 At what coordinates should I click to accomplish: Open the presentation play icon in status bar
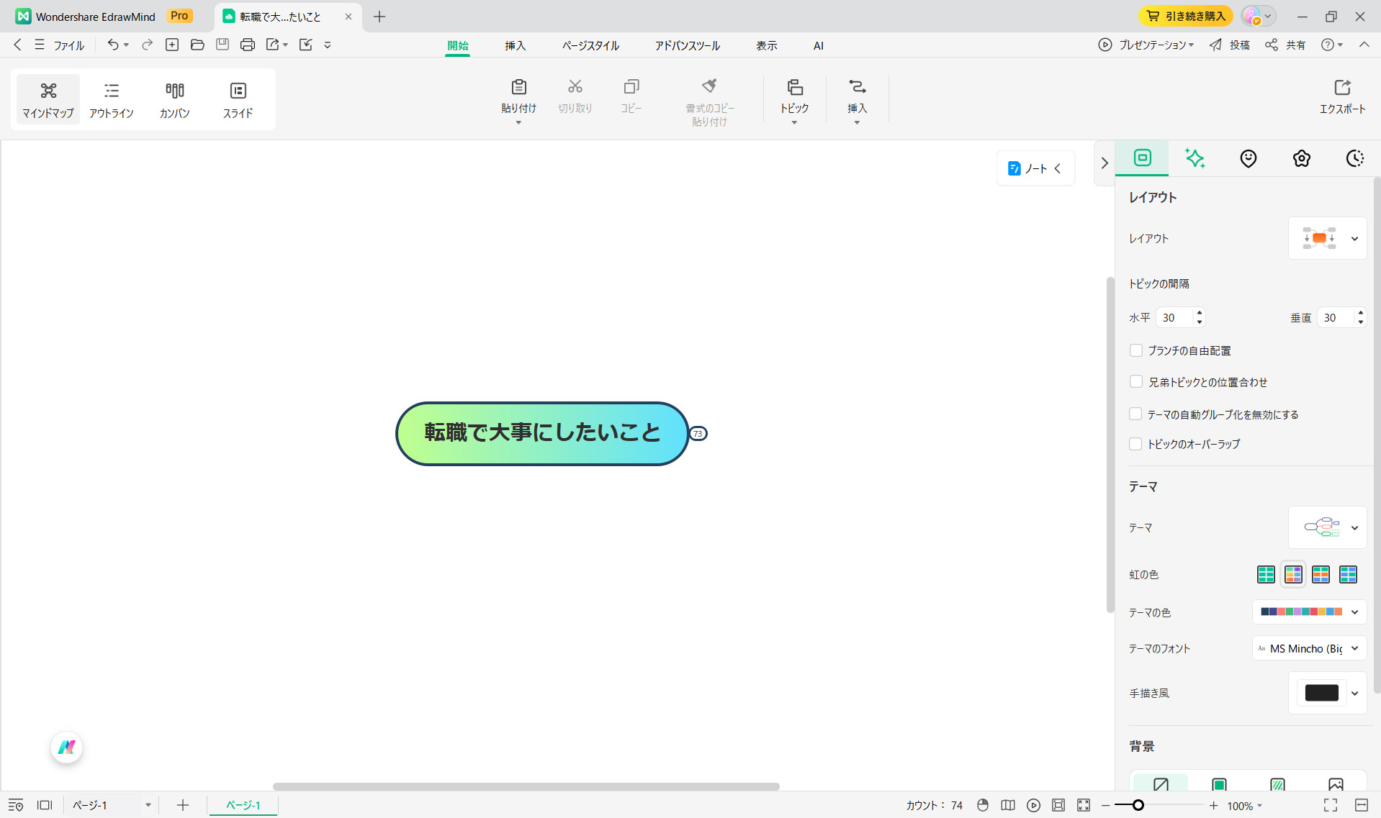click(x=1033, y=805)
